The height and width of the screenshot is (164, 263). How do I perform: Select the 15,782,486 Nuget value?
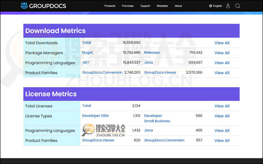[131, 53]
